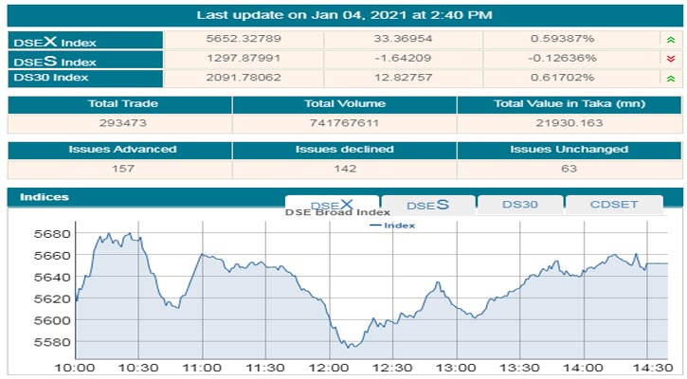Switch to the DSEX chart tab
The height and width of the screenshot is (379, 687).
coord(332,205)
